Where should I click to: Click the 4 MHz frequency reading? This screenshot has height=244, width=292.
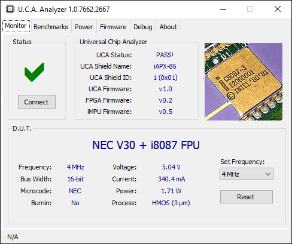tap(75, 167)
